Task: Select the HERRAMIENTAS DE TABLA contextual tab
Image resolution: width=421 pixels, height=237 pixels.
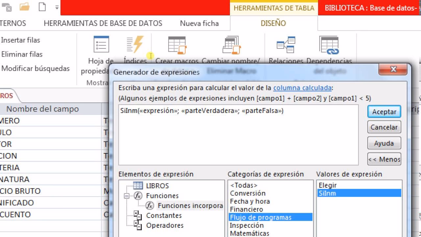Action: pos(274,8)
